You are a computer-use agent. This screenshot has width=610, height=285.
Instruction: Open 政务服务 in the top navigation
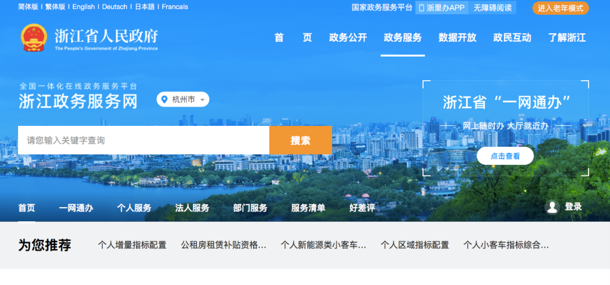(403, 38)
